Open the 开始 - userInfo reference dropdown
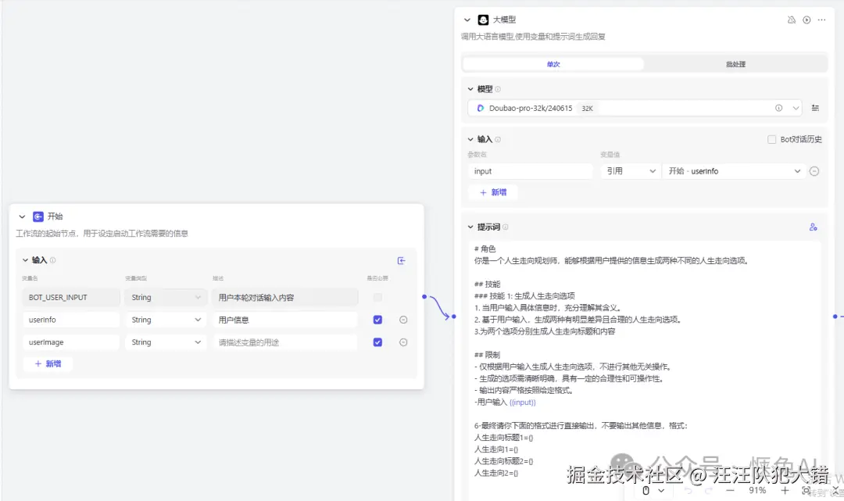The height and width of the screenshot is (501, 844). [x=735, y=170]
